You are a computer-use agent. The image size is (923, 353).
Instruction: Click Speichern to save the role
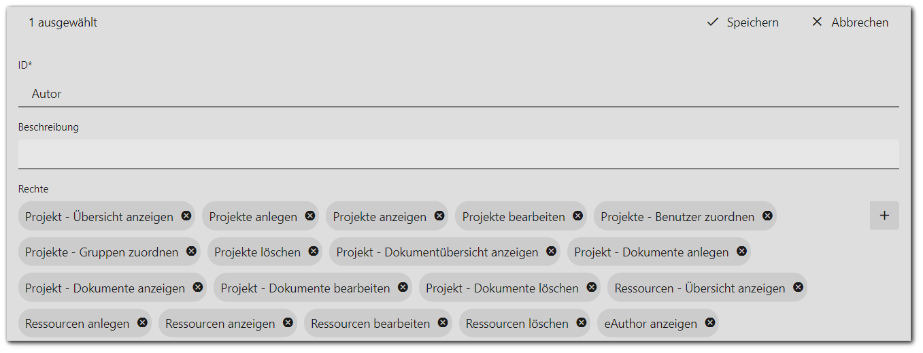click(743, 22)
